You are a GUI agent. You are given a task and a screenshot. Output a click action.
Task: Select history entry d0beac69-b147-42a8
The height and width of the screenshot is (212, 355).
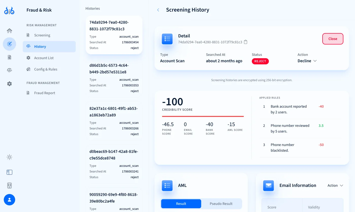(x=114, y=164)
